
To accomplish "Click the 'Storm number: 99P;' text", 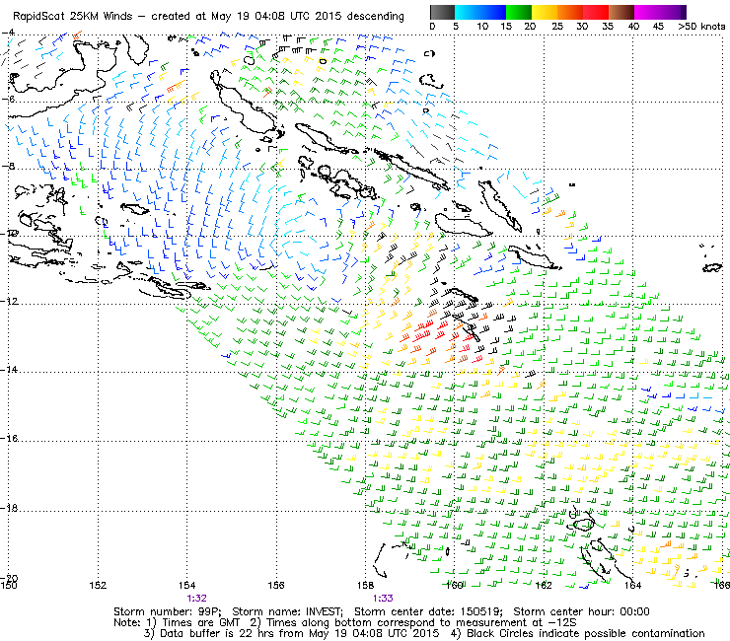I will click(168, 611).
